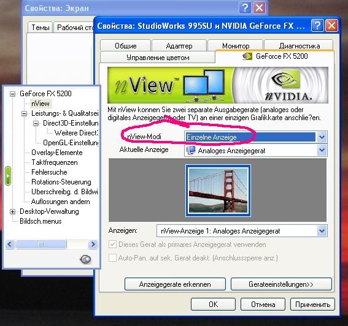Select Overlay-Elemente tree item
The width and height of the screenshot is (348, 326).
[57, 153]
